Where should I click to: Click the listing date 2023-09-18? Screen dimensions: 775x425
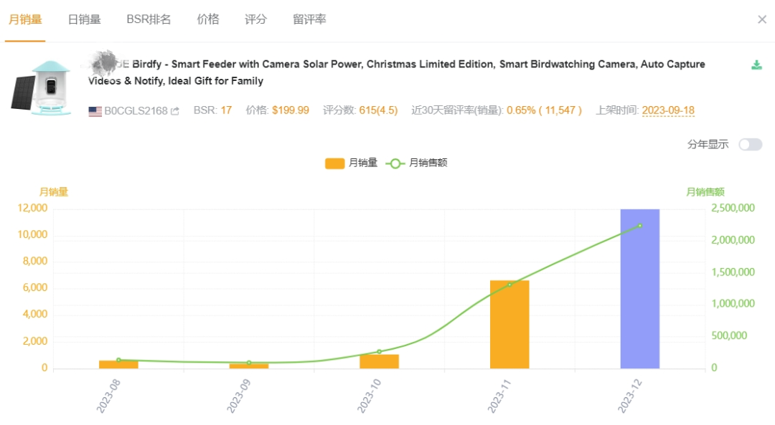(x=667, y=110)
